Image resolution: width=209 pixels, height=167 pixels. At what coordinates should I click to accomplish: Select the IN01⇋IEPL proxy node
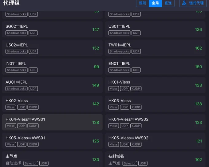(x=52, y=67)
